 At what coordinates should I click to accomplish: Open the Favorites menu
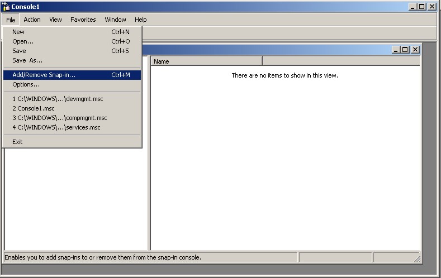83,20
